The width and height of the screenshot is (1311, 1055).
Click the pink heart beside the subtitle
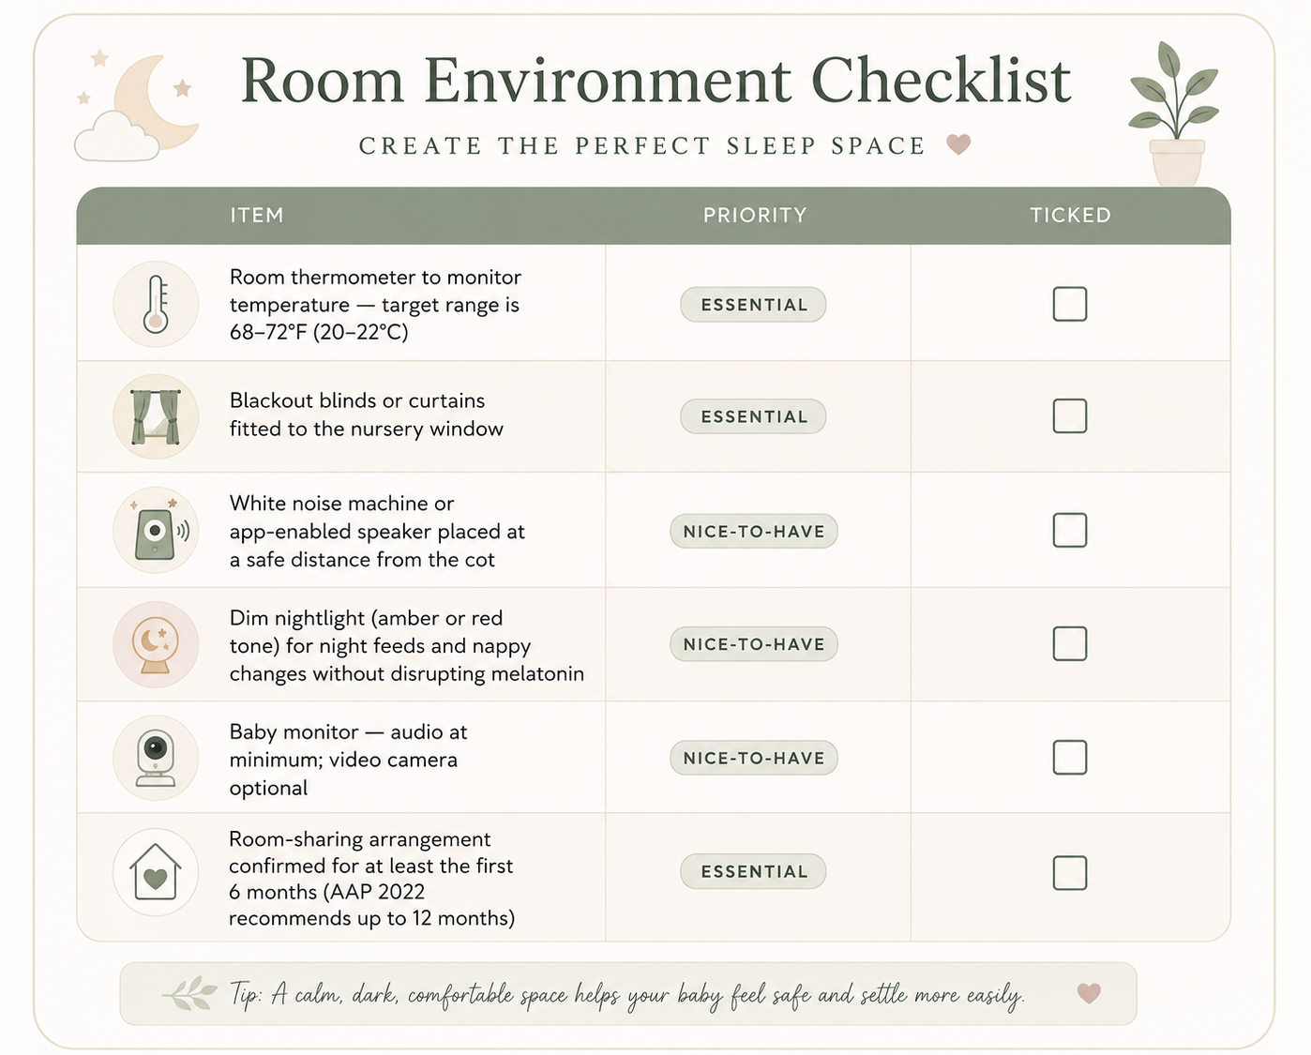click(x=958, y=144)
